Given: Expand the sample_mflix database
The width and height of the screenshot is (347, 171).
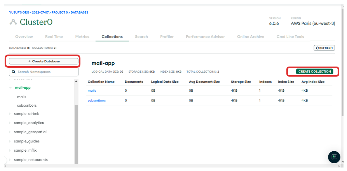Looking at the screenshot, I should click(10, 150).
